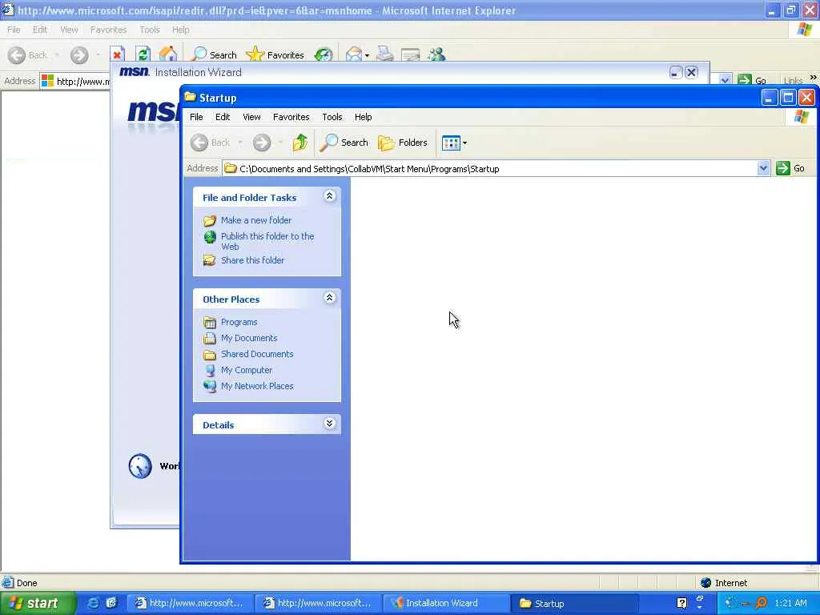820x615 pixels.
Task: Click the help question mark tray icon
Action: click(681, 603)
